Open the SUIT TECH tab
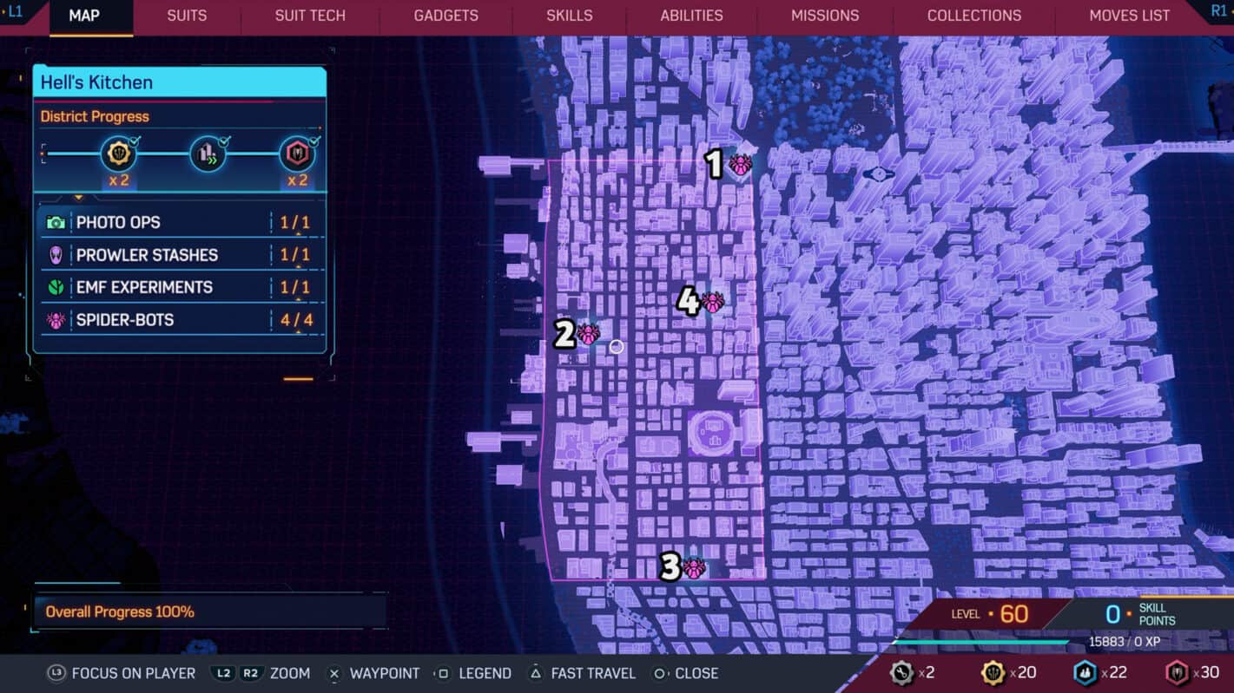 [310, 16]
